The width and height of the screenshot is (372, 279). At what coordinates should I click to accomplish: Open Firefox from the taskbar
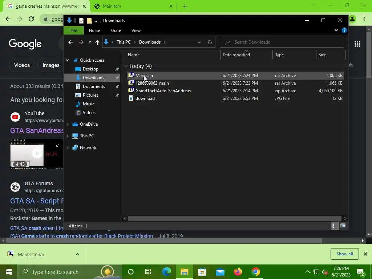click(238, 272)
